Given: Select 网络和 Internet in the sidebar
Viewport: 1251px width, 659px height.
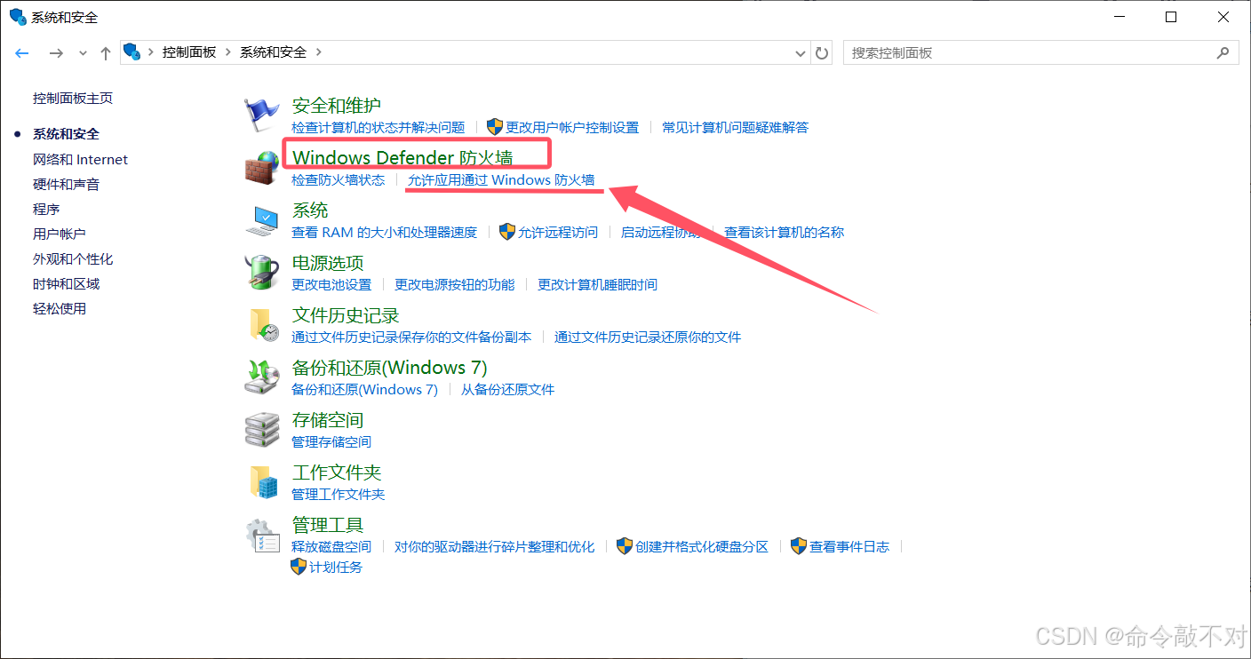Looking at the screenshot, I should pos(80,159).
